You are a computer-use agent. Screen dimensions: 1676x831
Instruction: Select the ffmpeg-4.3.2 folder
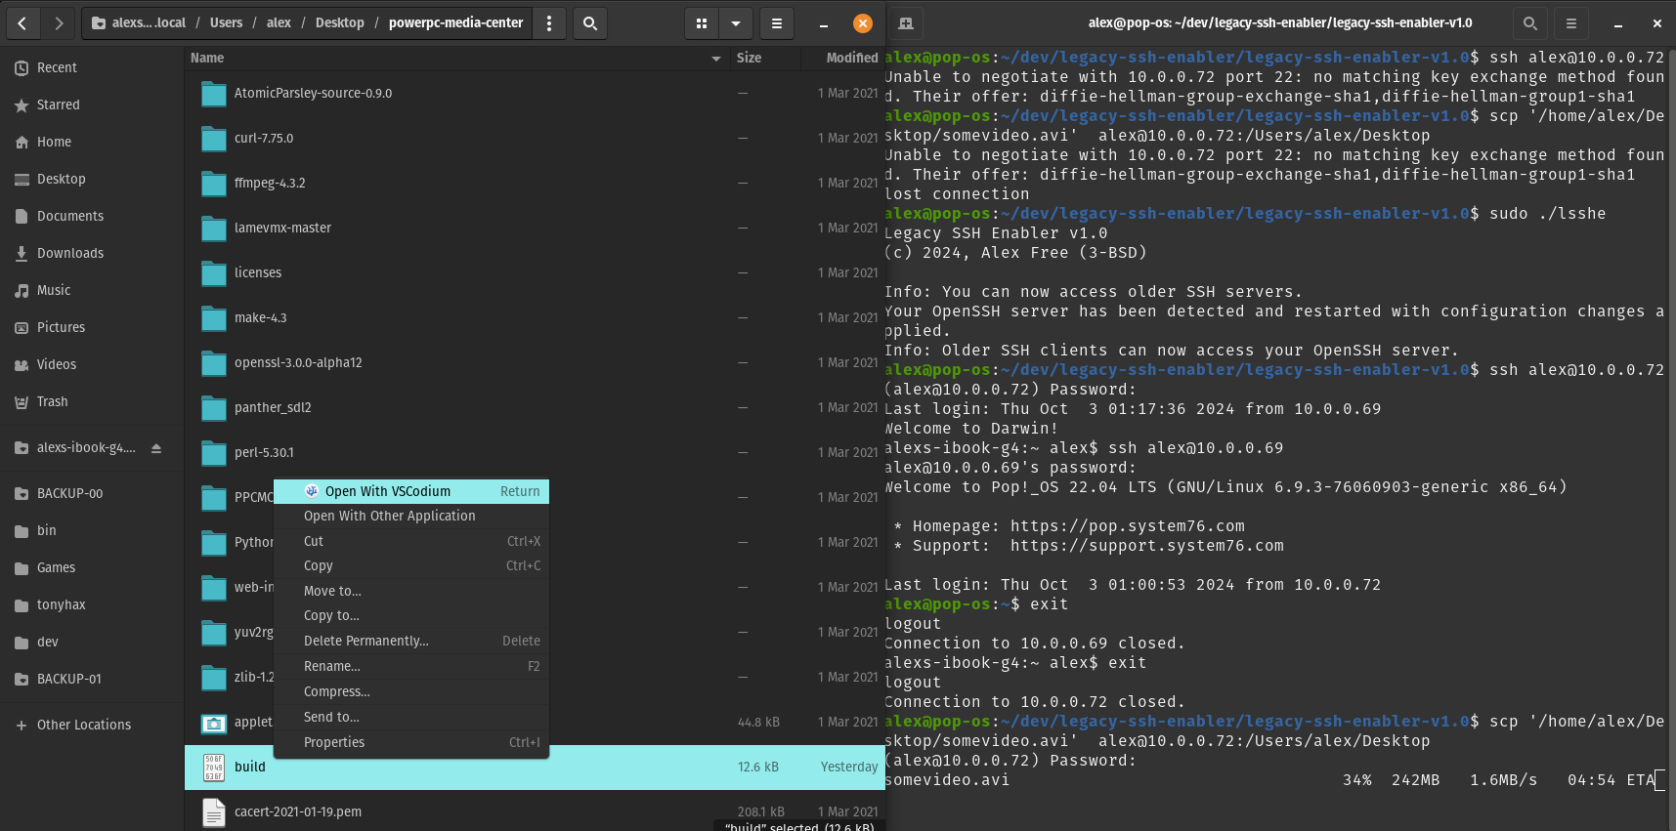coord(270,183)
